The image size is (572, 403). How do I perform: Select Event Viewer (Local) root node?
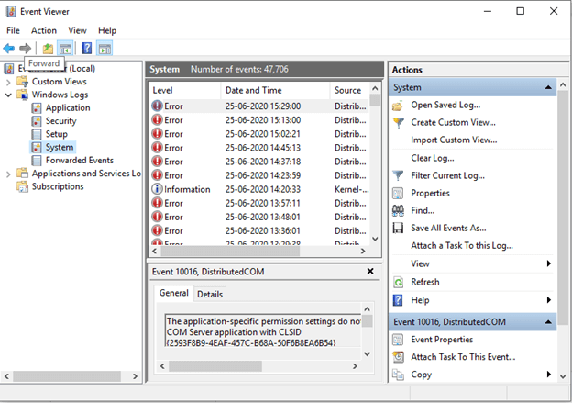pyautogui.click(x=57, y=68)
